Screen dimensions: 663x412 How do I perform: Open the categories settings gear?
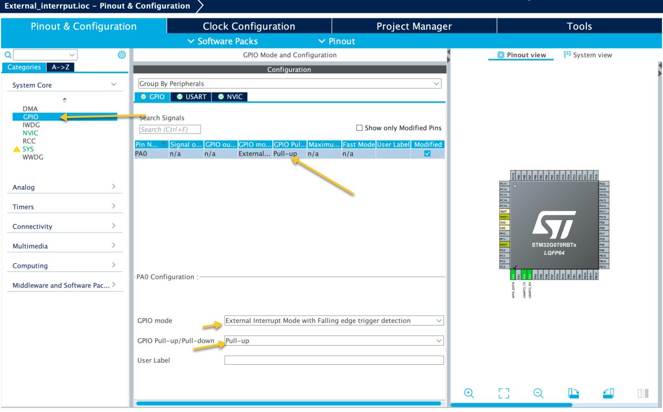[122, 55]
